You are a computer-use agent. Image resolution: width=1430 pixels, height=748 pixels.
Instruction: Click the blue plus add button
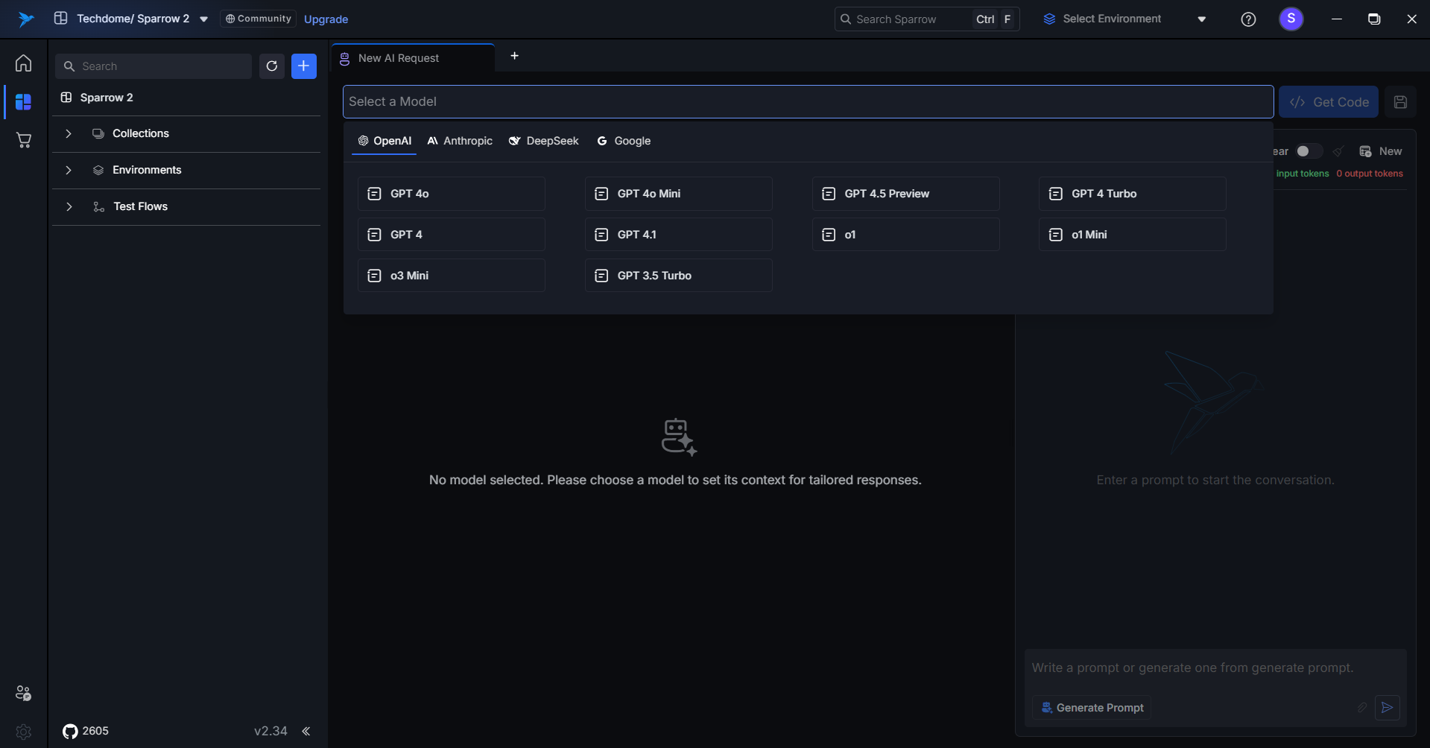click(303, 66)
